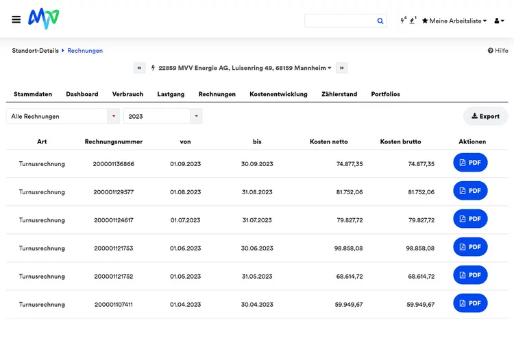Viewport: 514px width, 350px height.
Task: Open the user account icon menu
Action: click(x=499, y=21)
